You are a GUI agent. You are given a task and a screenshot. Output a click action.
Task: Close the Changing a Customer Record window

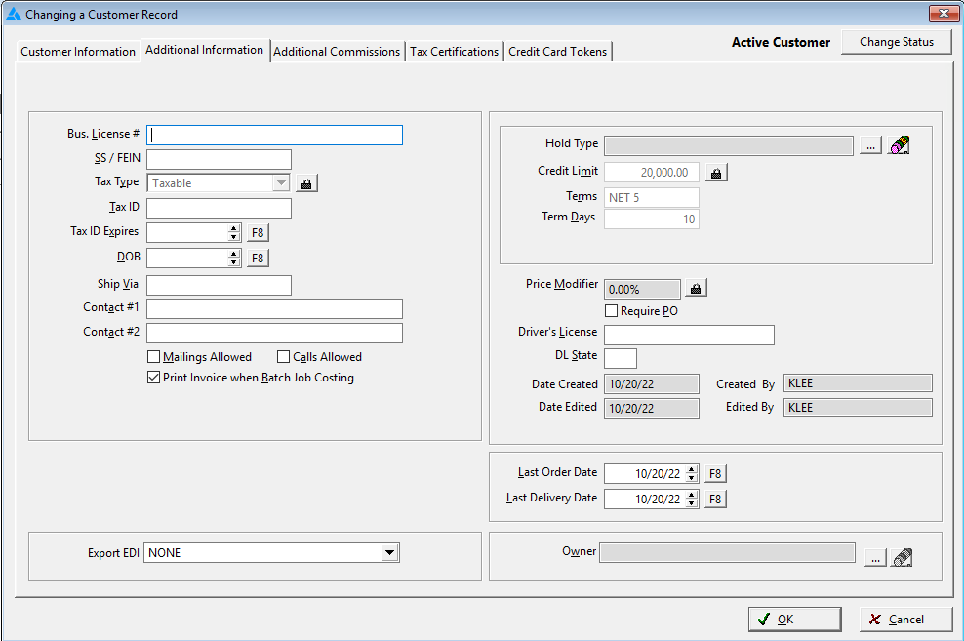(944, 13)
